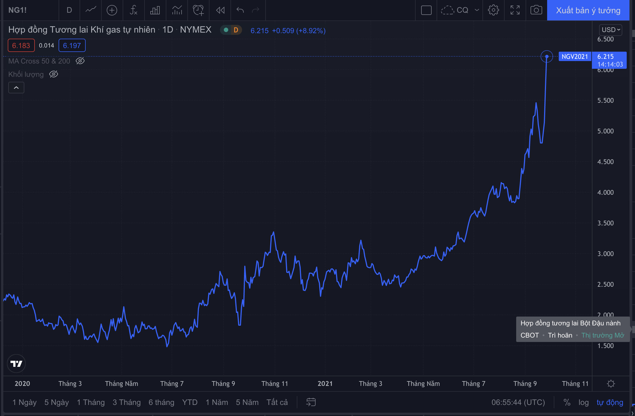Take a chart snapshot with the camera icon
This screenshot has width=635, height=416.
(x=536, y=10)
